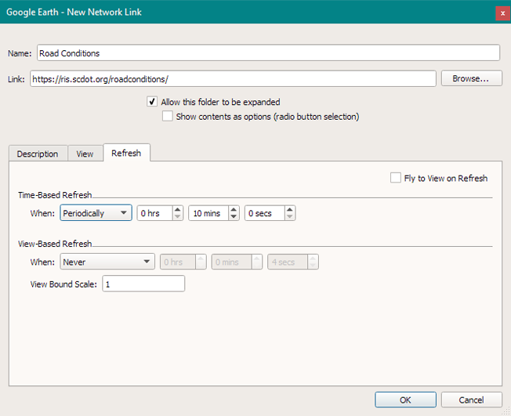Cancel the New Network Link dialog
Viewport: 511px width, 416px height.
(471, 400)
